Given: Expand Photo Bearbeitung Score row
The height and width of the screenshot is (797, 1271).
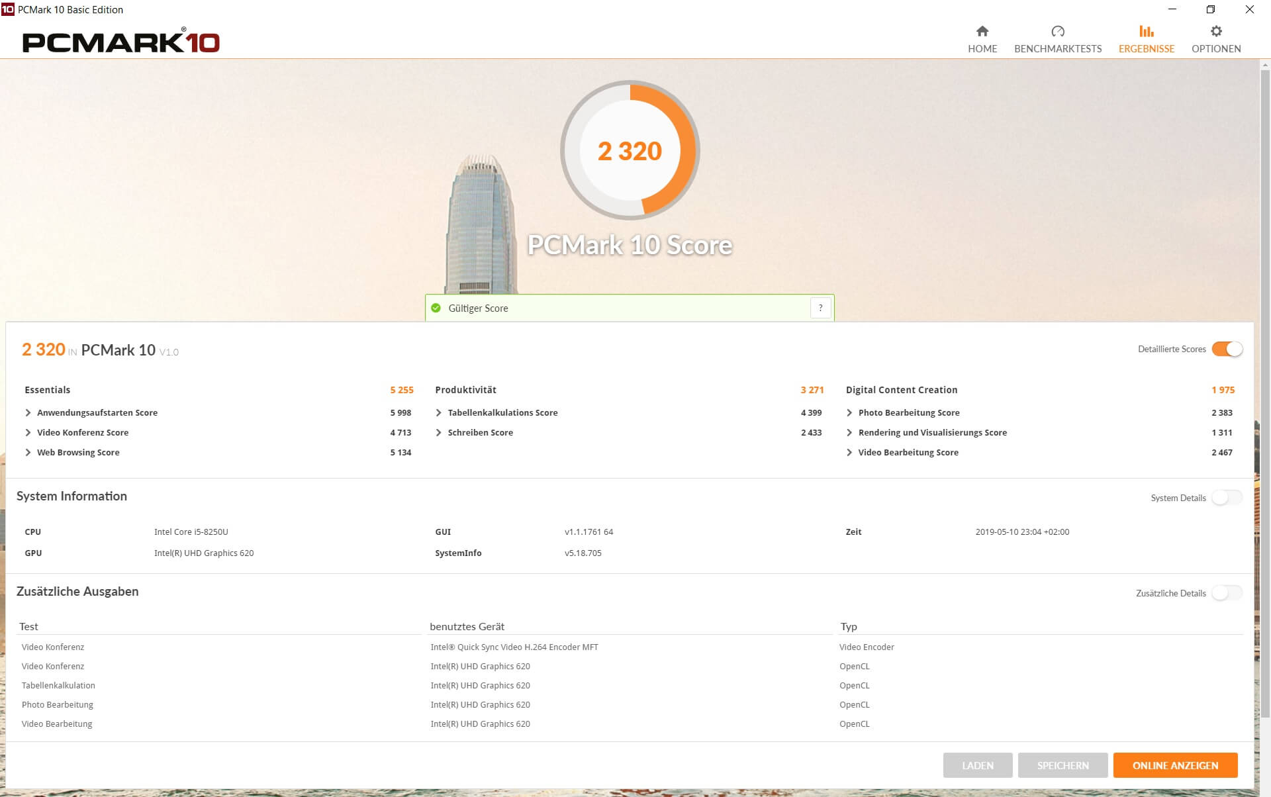Looking at the screenshot, I should tap(849, 412).
